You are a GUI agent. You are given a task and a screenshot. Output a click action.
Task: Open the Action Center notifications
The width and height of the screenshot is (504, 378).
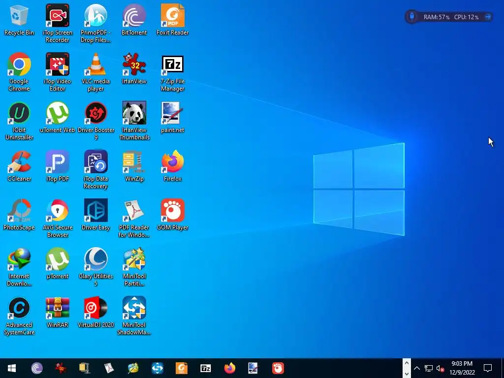pyautogui.click(x=488, y=368)
